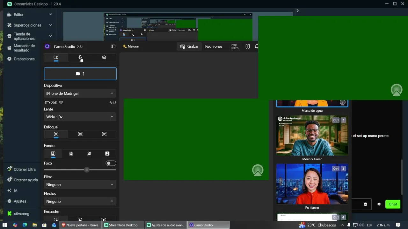
Task: Start recording with Grabar button
Action: 189,46
